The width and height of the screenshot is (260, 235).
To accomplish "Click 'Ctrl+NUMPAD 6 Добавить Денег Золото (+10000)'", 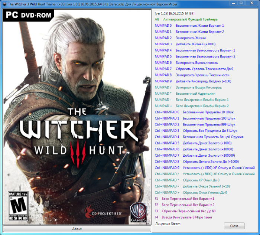I will coord(194,149).
